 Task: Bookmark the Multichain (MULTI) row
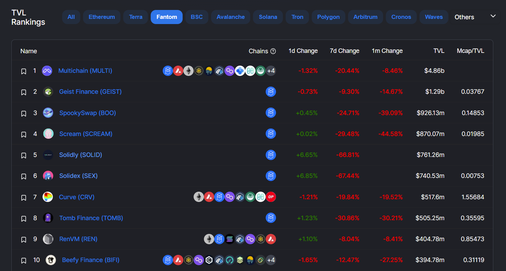(24, 71)
